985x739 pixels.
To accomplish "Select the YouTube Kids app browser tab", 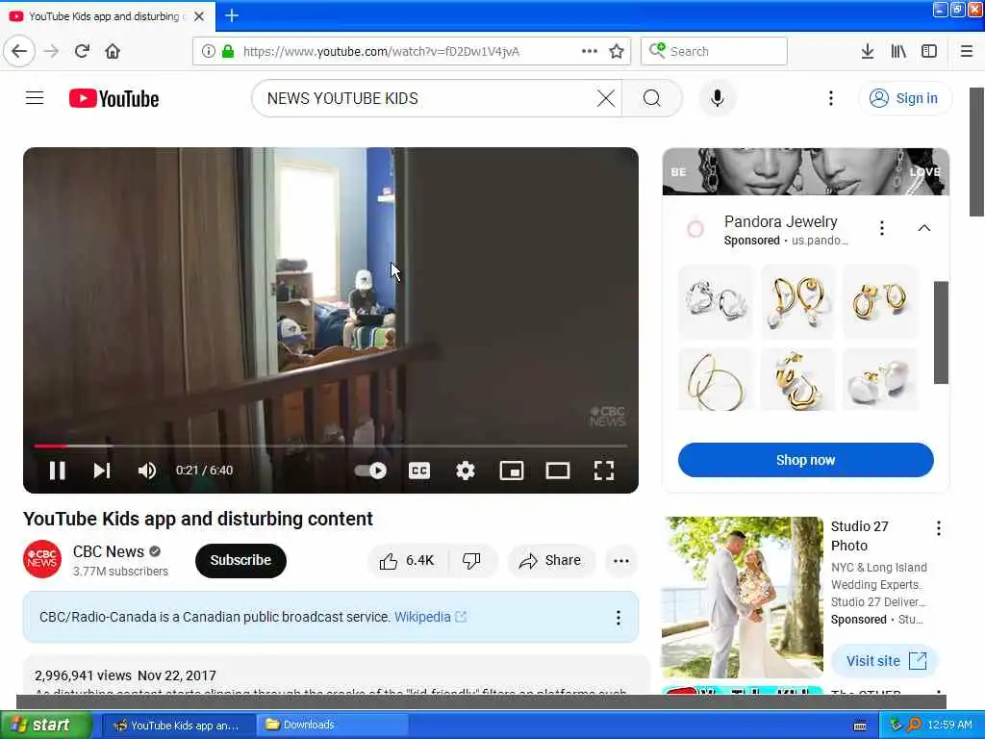I will click(x=107, y=16).
